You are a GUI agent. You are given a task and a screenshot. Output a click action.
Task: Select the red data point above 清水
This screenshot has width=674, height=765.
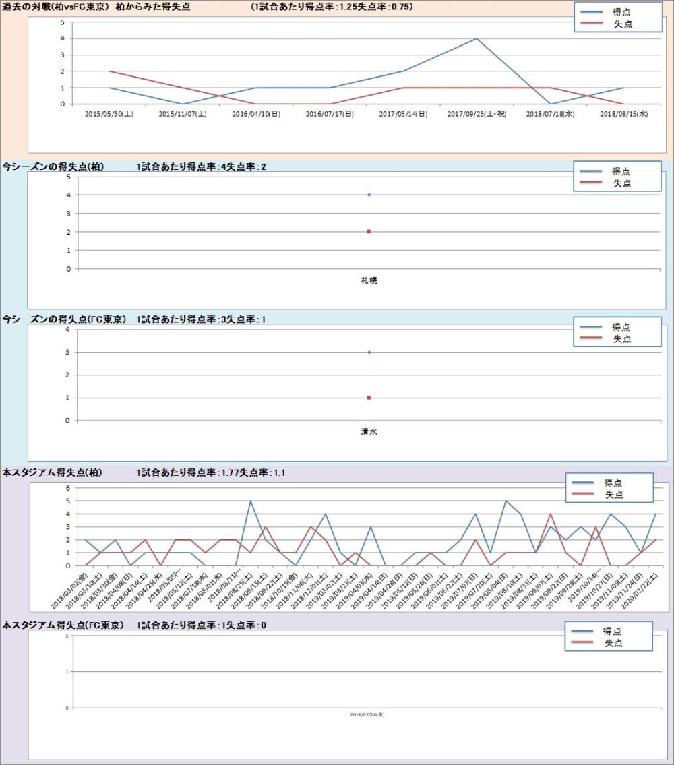pyautogui.click(x=369, y=398)
